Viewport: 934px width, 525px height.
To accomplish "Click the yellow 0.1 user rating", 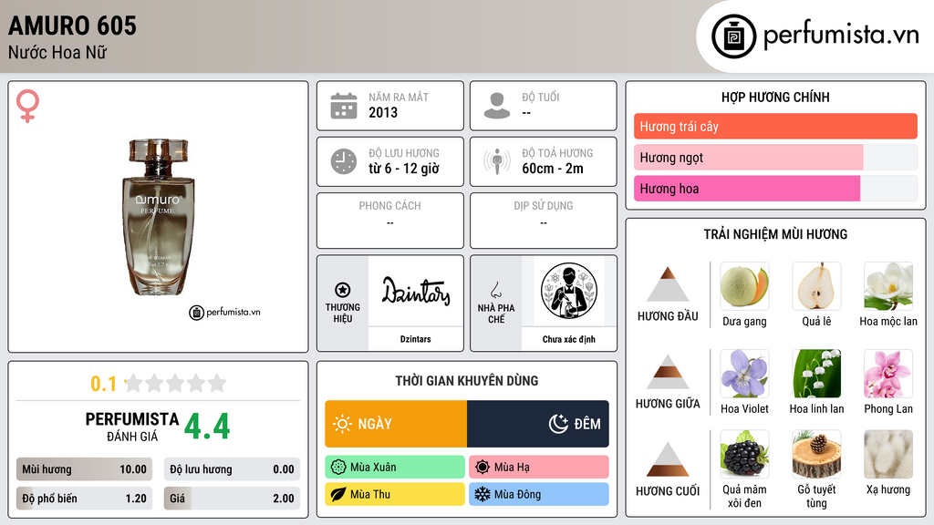I will [x=103, y=384].
